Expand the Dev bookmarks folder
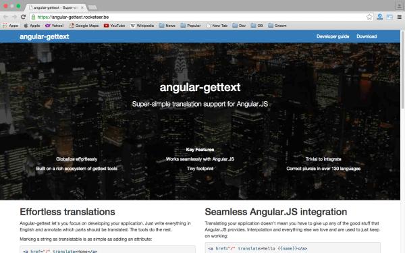Image resolution: width=405 pixels, height=253 pixels. point(239,26)
